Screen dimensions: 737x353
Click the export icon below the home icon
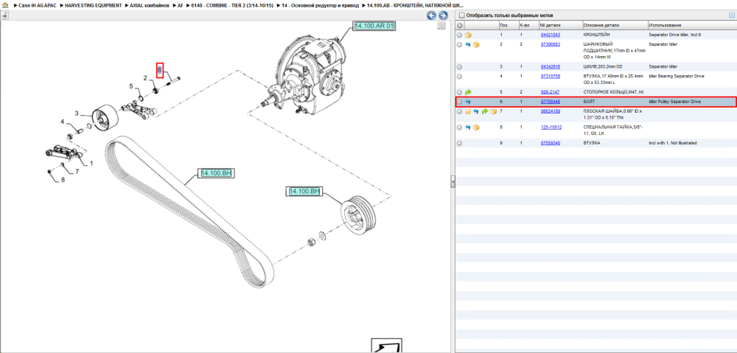[x=4, y=15]
